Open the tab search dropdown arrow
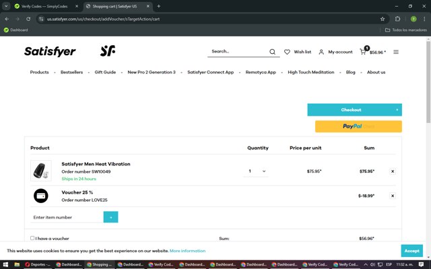 click(6, 6)
